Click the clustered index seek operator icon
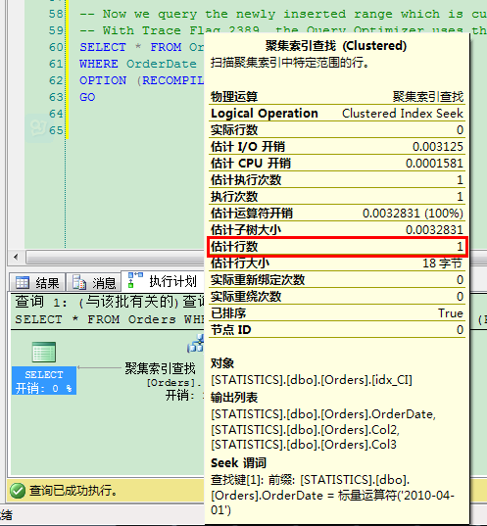The width and height of the screenshot is (487, 526). (x=195, y=344)
